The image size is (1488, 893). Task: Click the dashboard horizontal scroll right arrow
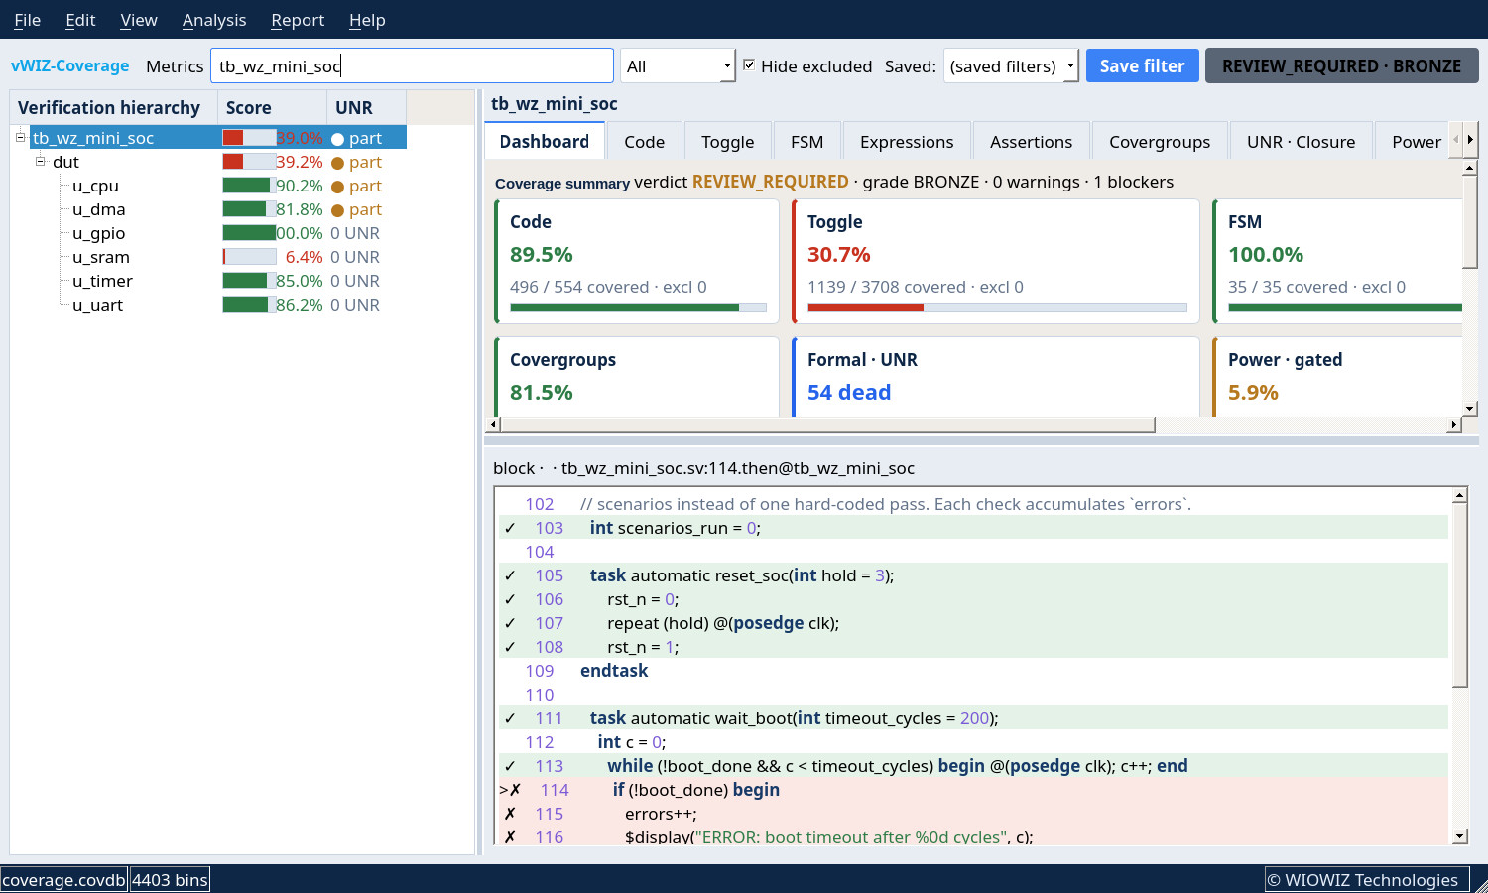[x=1454, y=425]
